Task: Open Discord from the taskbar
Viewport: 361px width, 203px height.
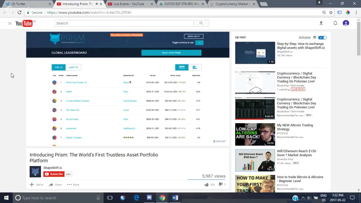Action: point(149,198)
